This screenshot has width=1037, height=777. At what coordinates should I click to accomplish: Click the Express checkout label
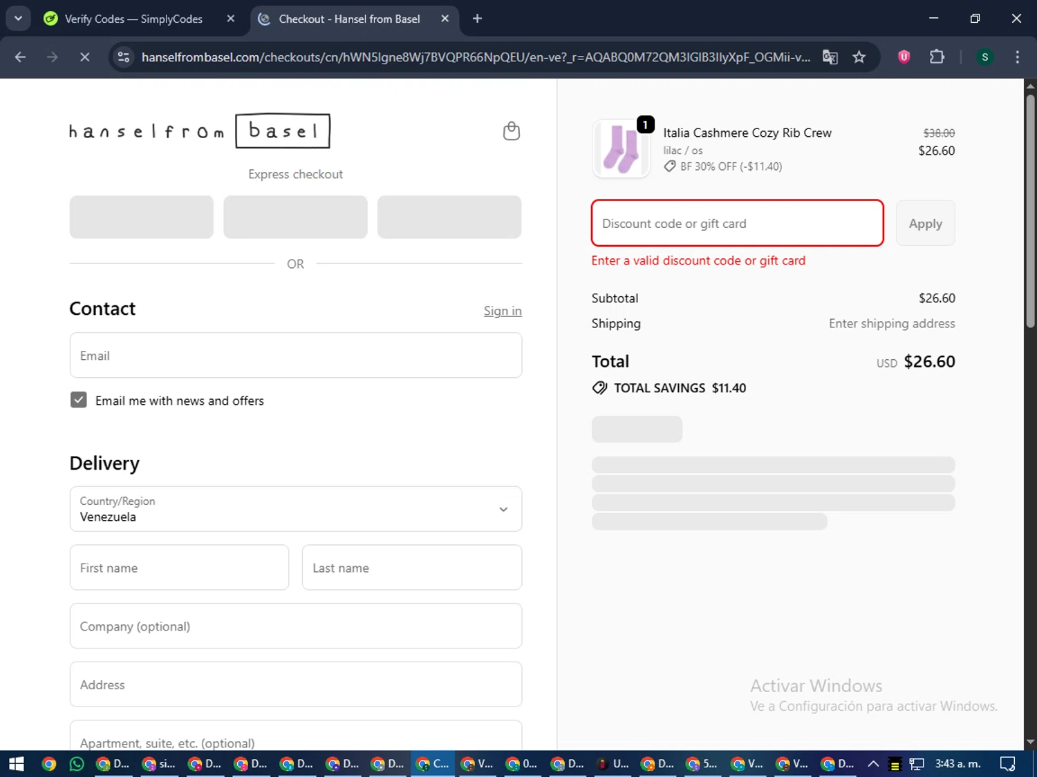296,174
